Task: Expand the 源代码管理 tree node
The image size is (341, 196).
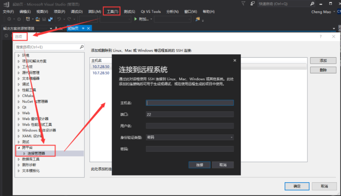Action: (19, 73)
